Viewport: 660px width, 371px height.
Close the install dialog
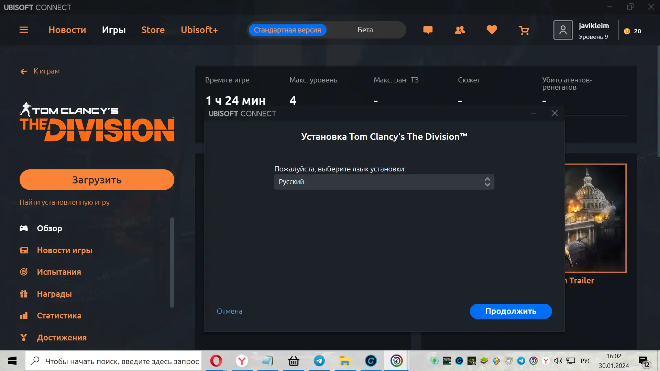[x=554, y=113]
